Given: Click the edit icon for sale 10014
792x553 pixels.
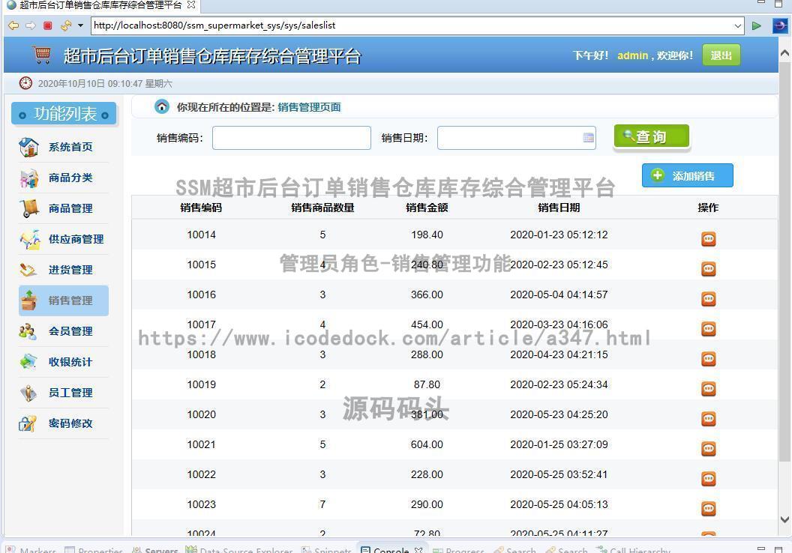Looking at the screenshot, I should click(708, 238).
